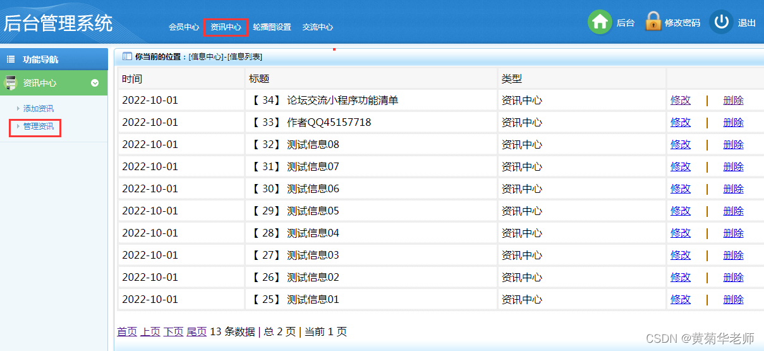This screenshot has height=351, width=764.
Task: Click the power icon for 退出
Action: coord(721,22)
